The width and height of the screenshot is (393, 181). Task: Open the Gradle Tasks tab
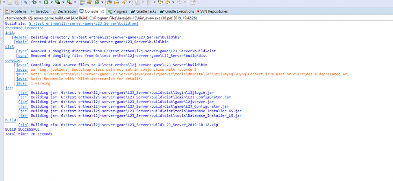point(143,11)
